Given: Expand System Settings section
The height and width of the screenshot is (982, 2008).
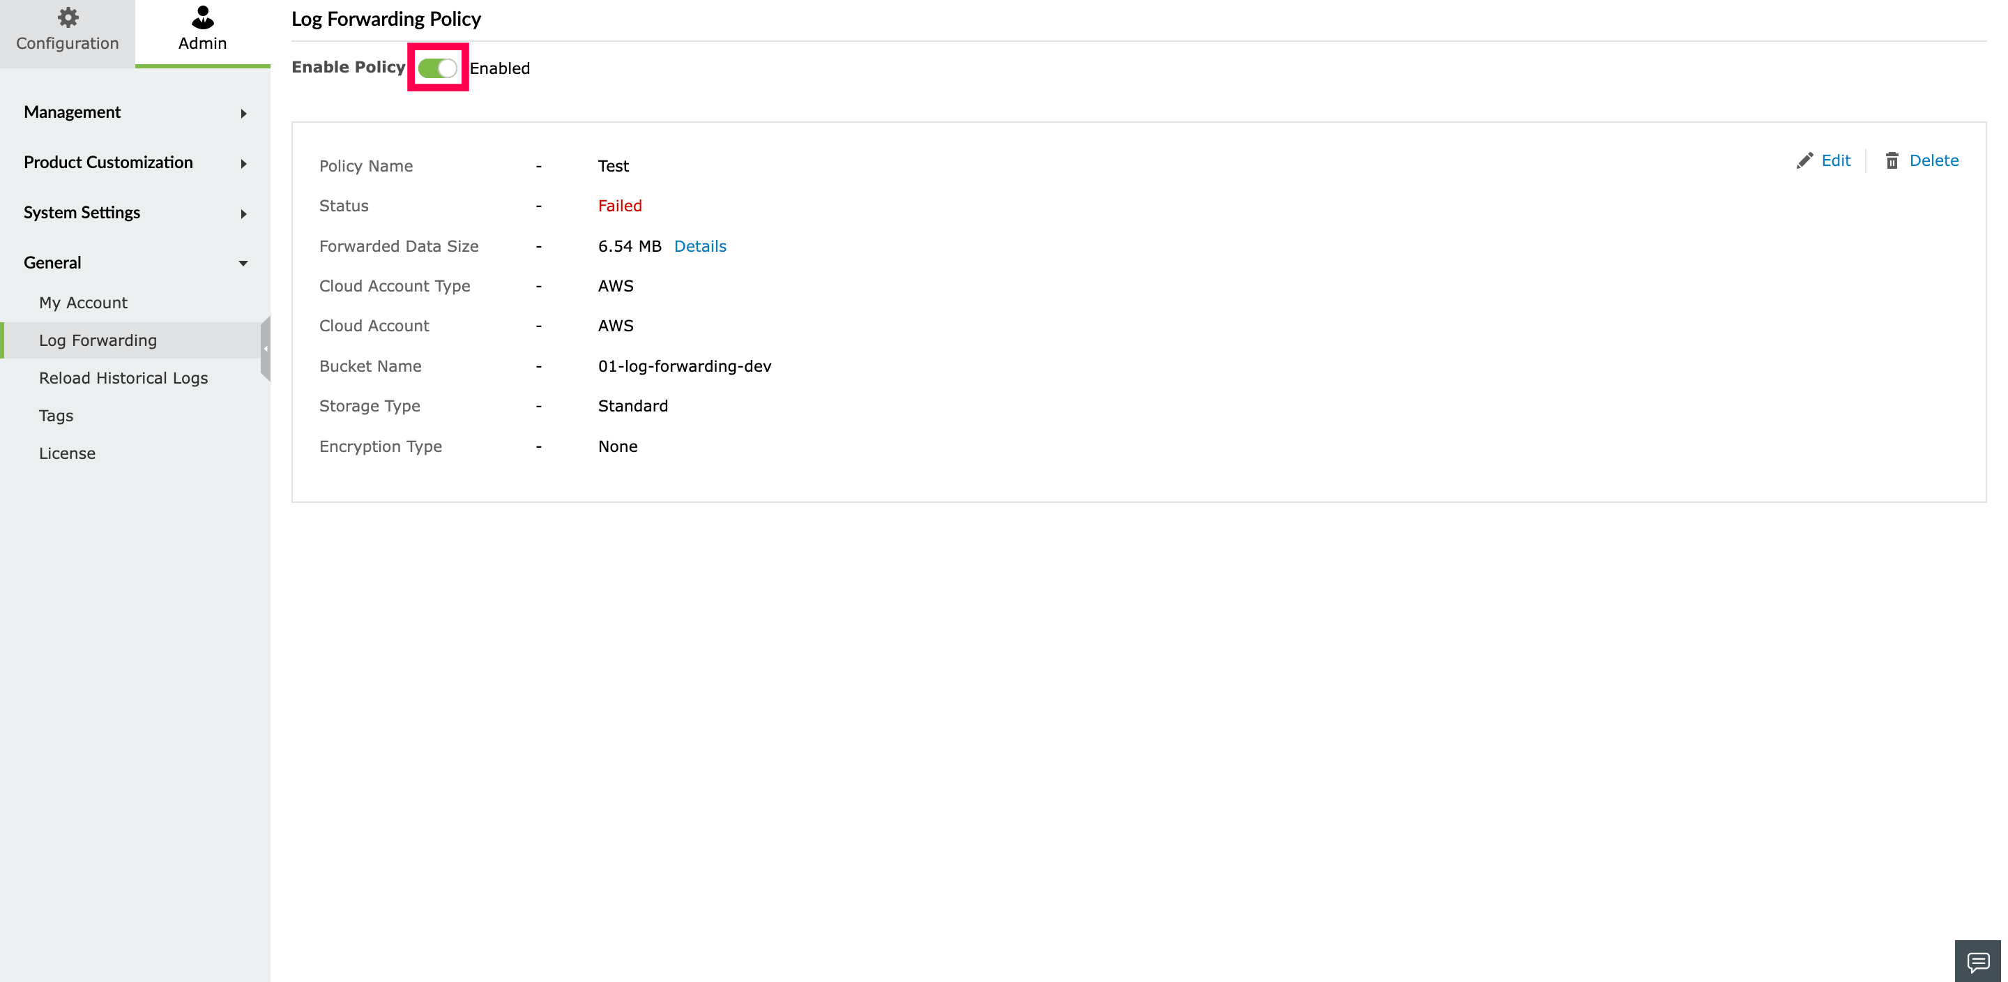Looking at the screenshot, I should pos(243,213).
